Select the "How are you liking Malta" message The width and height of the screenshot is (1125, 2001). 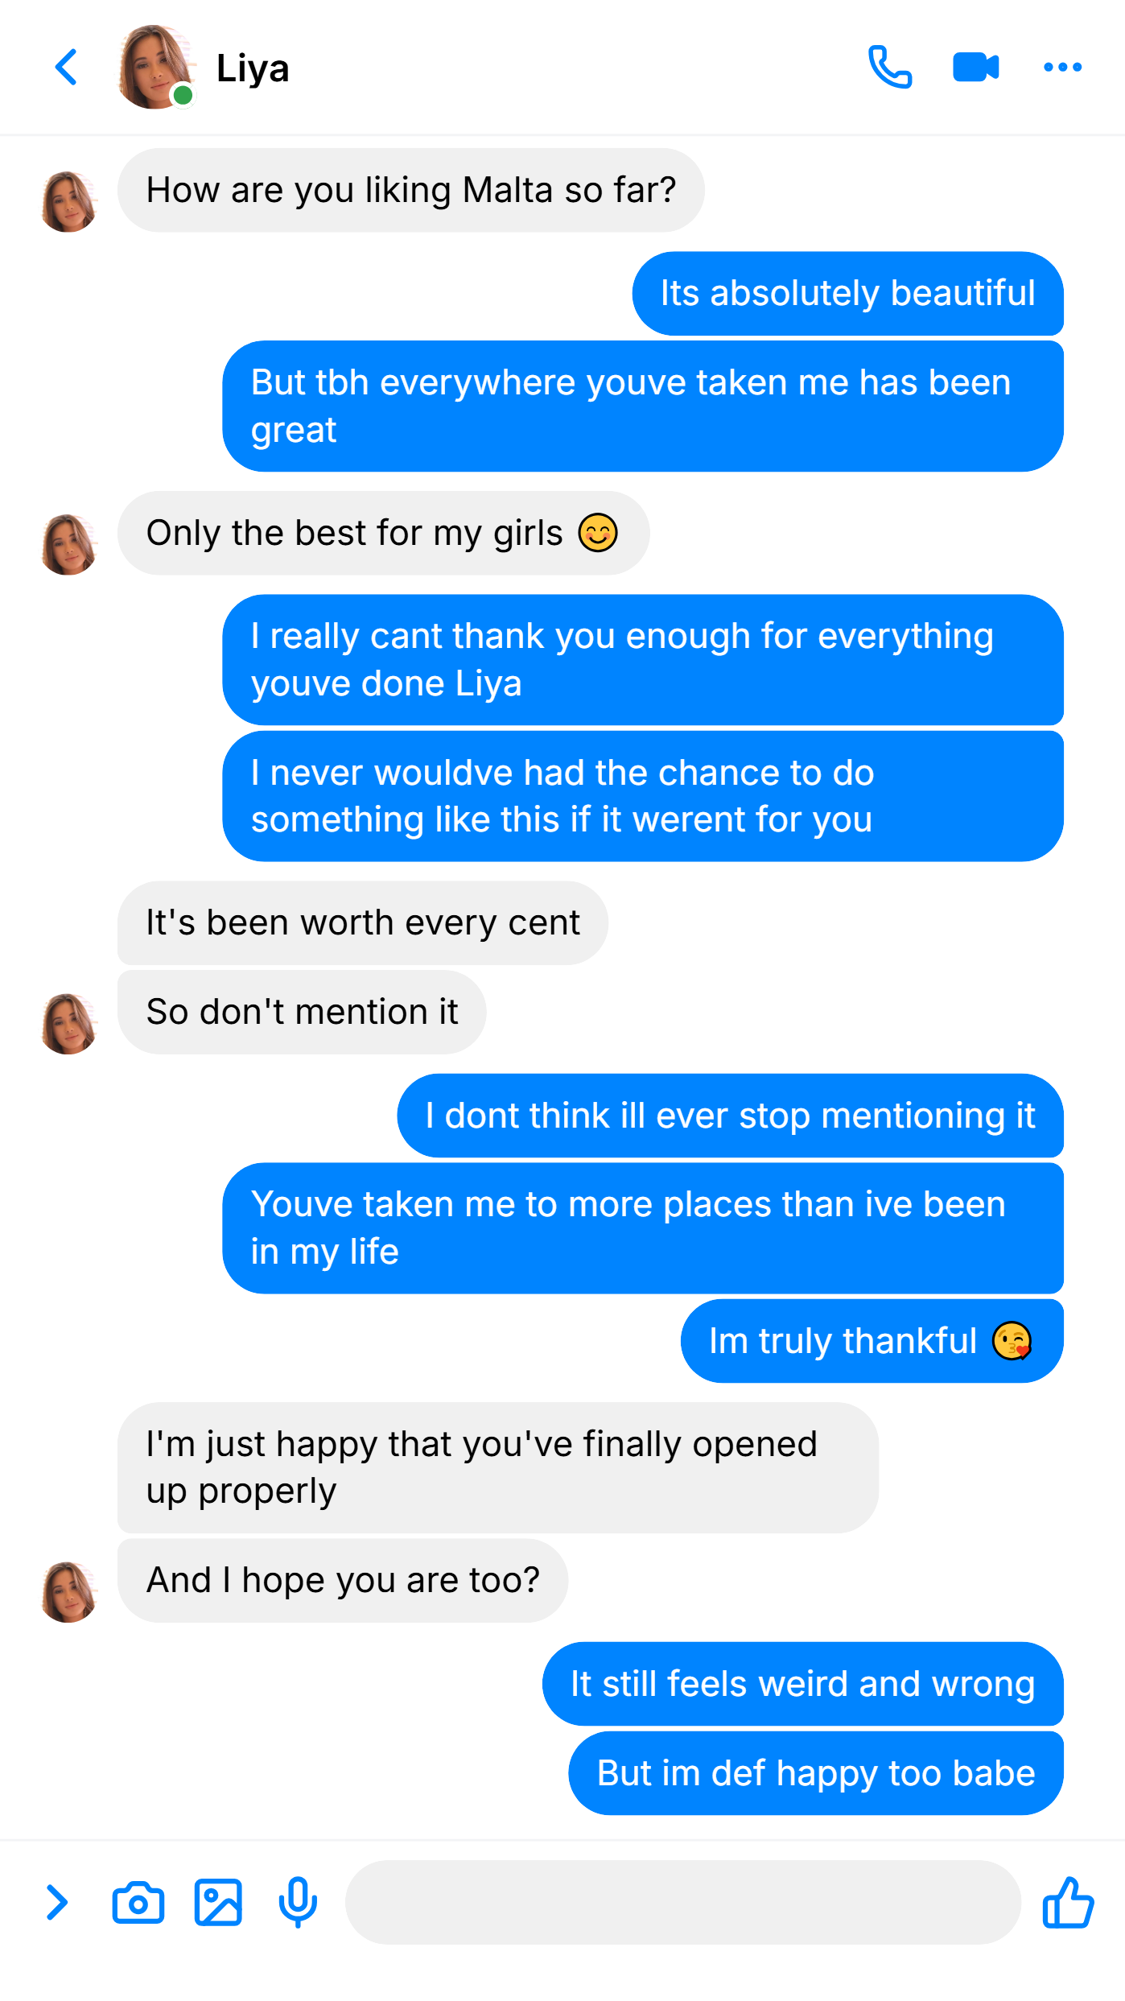tap(411, 191)
